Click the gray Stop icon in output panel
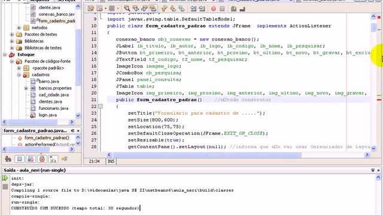The image size is (383, 215). click(5, 187)
